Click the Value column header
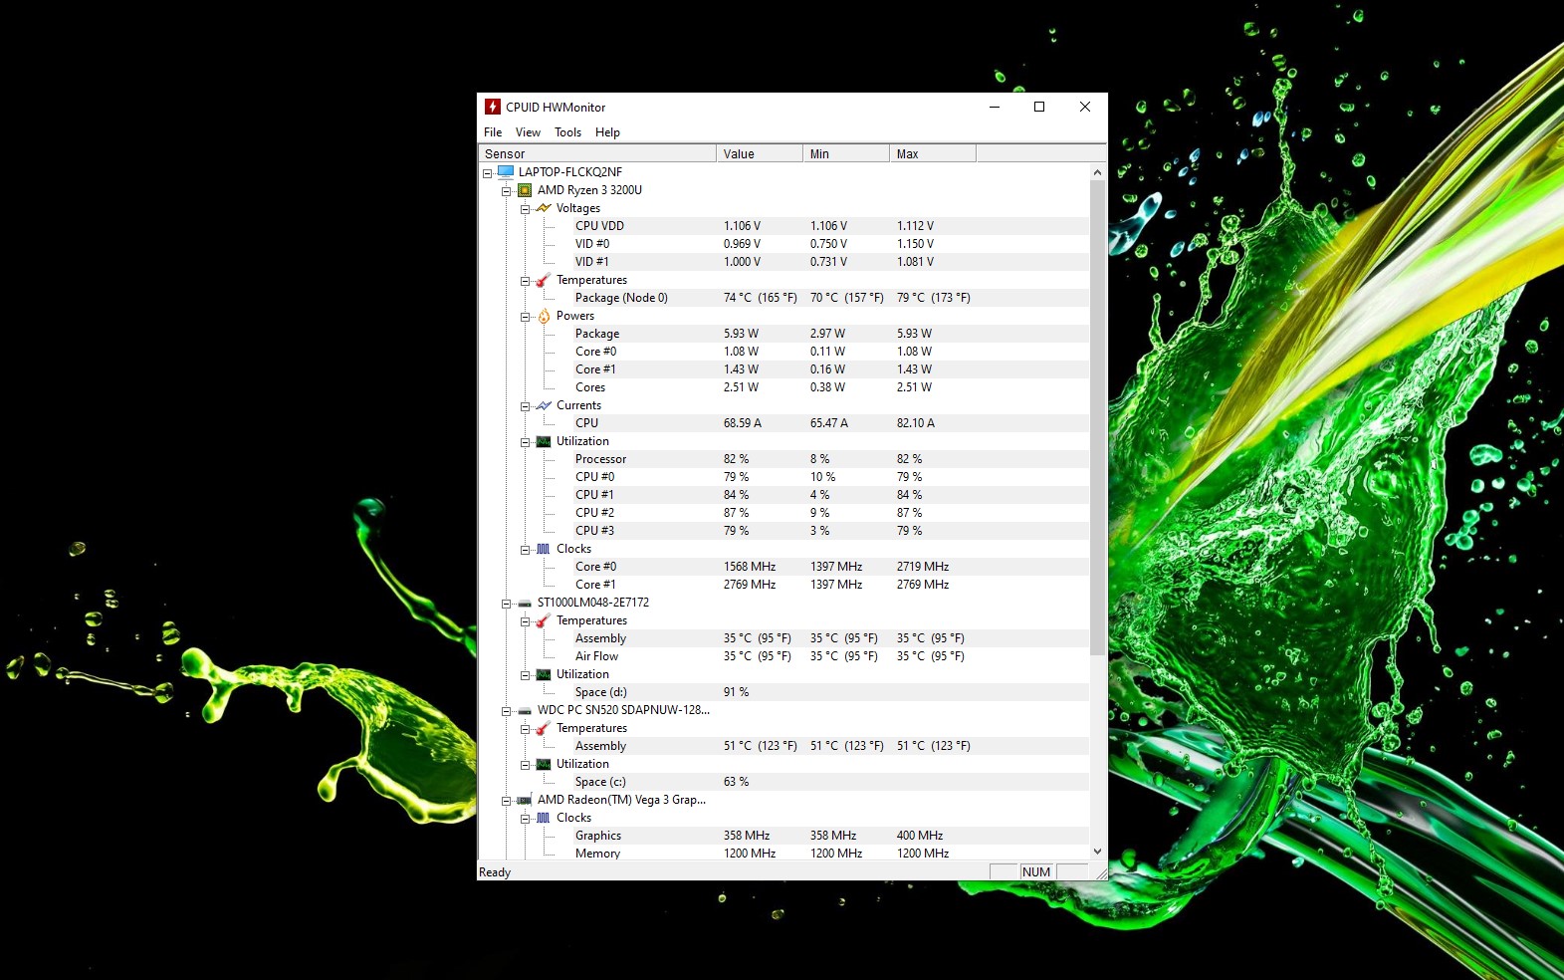 [759, 154]
